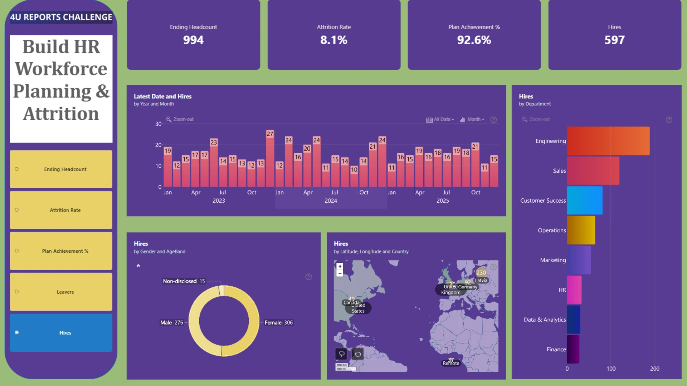Image resolution: width=687 pixels, height=386 pixels.
Task: Select the Engineering bar in department chart
Action: pos(608,141)
